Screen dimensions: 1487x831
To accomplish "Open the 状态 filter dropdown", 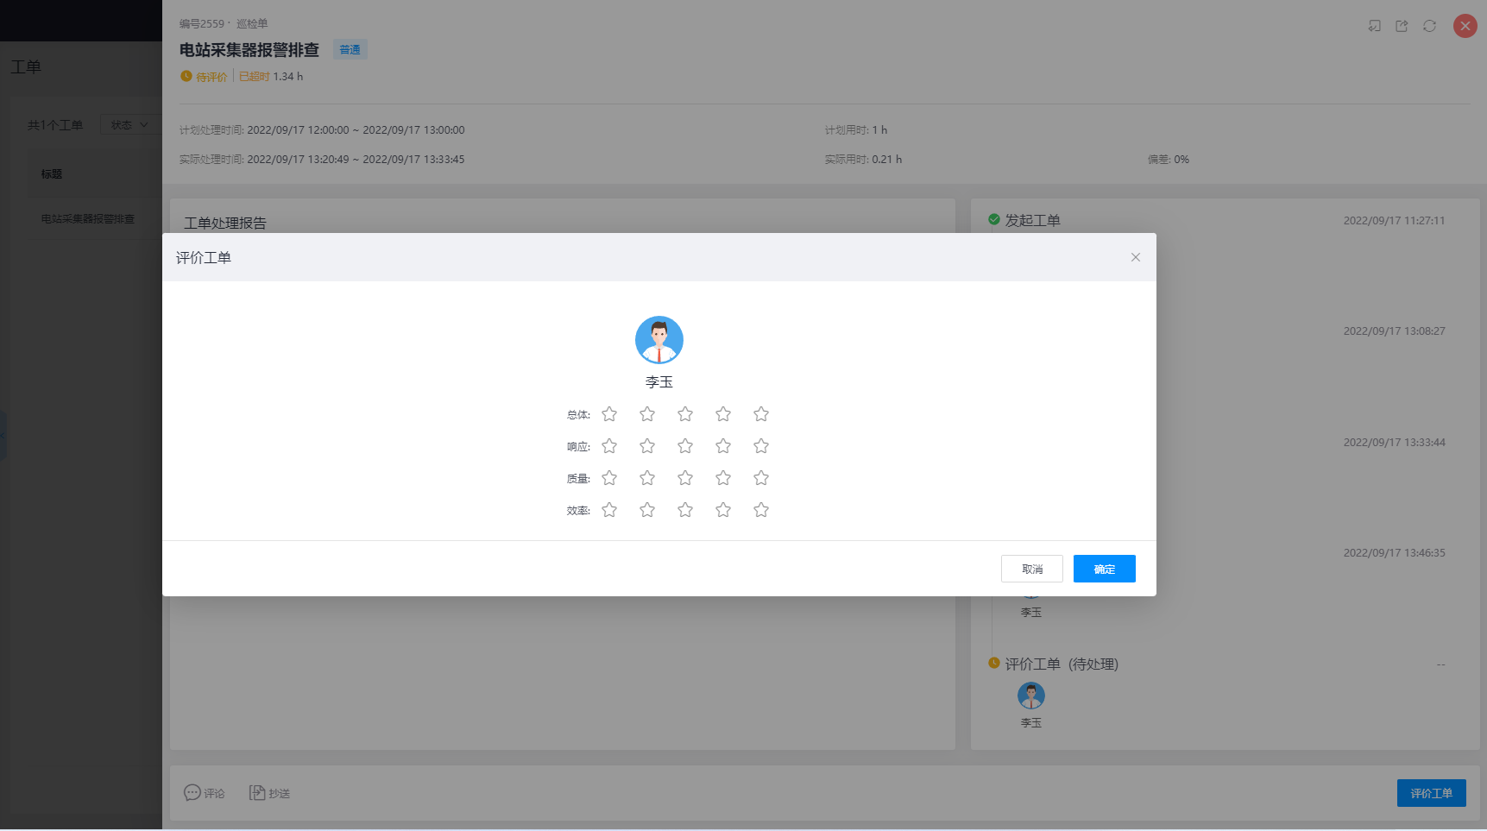I will [x=129, y=125].
